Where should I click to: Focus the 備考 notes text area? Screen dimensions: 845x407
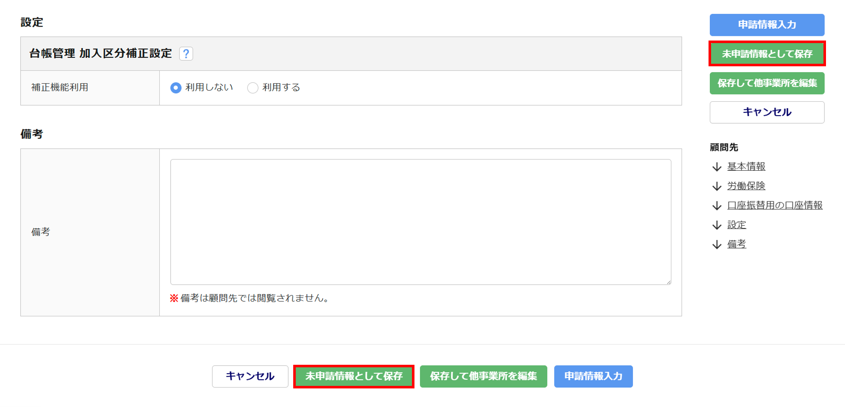click(x=420, y=222)
